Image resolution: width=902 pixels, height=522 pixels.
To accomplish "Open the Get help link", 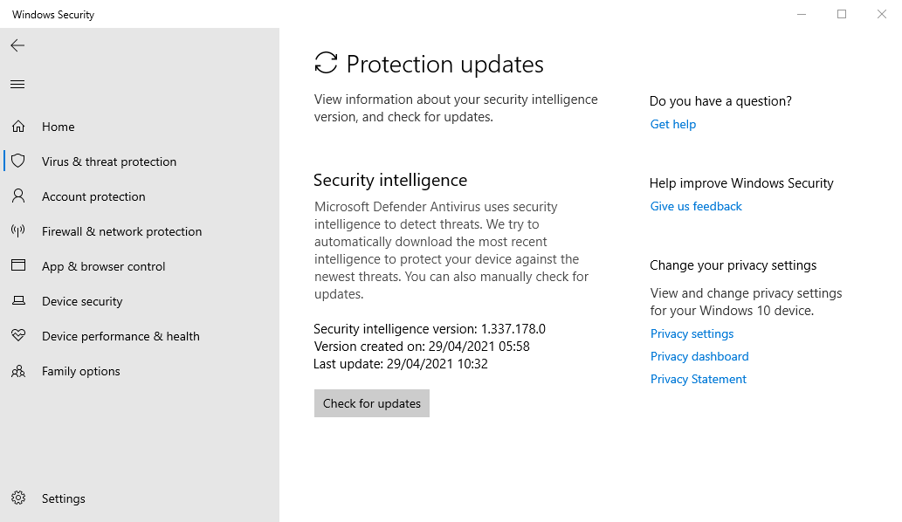I will (x=672, y=124).
